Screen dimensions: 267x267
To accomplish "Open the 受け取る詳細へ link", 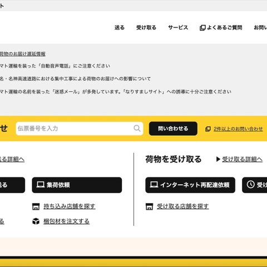I will (x=242, y=159).
